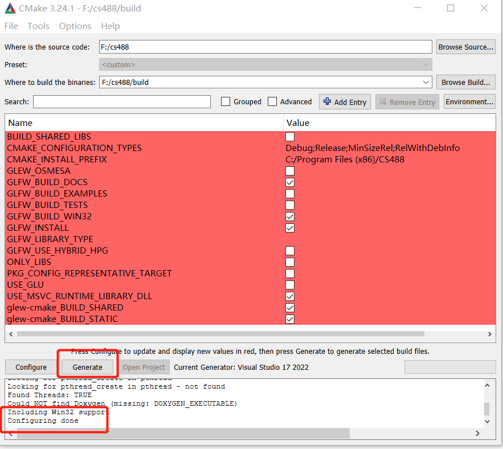Enable ONLY_LIBS checkbox
This screenshot has width=503, height=449.
point(290,262)
